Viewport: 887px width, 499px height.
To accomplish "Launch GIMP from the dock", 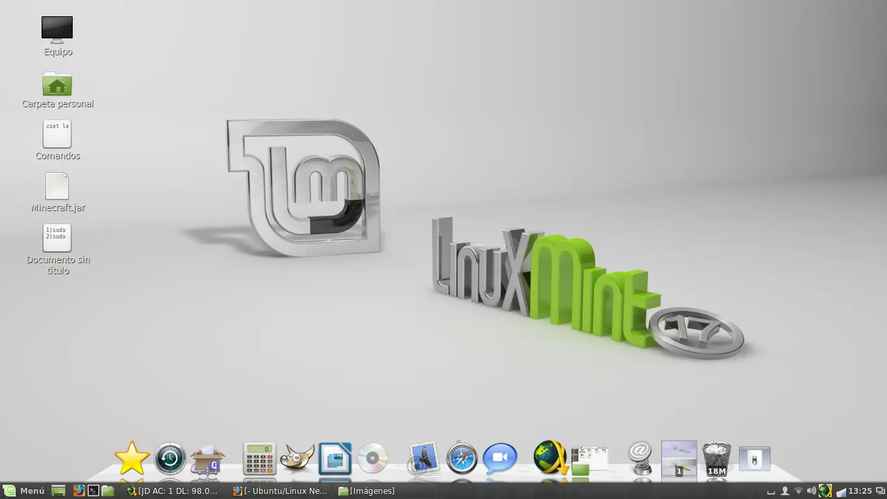I will (x=297, y=459).
